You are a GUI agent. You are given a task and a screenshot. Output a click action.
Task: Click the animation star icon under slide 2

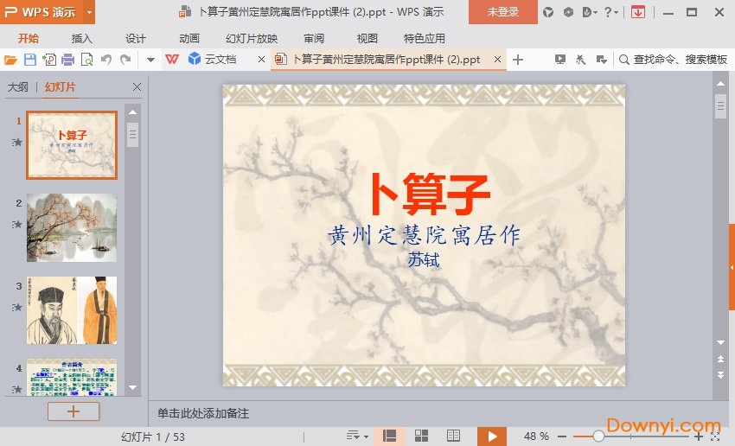coord(17,225)
